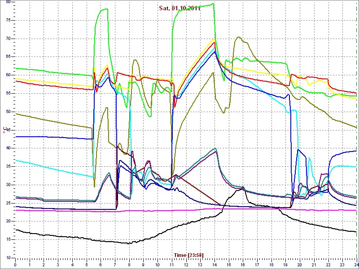Image resolution: width=359 pixels, height=269 pixels.
Task: Click hour 1 on the time axis
Action: 30,265
